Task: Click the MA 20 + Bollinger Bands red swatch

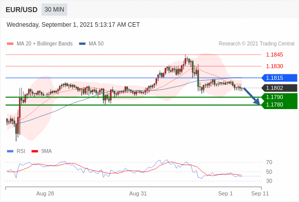Action: point(10,44)
